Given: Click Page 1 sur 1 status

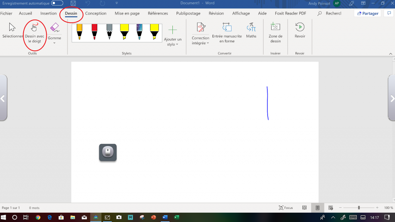Looking at the screenshot, I should pyautogui.click(x=11, y=208).
